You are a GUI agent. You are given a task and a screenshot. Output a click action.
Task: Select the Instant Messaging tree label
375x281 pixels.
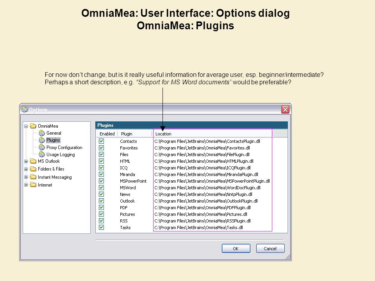(x=55, y=177)
